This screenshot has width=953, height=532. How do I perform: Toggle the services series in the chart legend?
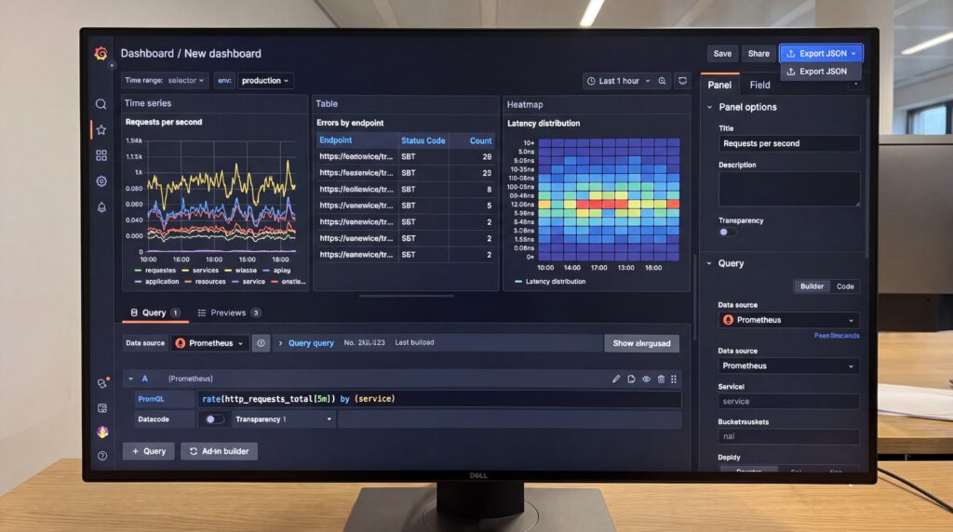[201, 271]
